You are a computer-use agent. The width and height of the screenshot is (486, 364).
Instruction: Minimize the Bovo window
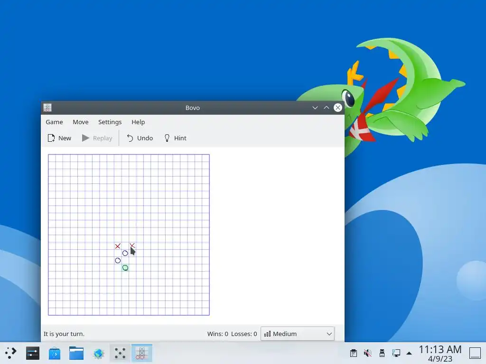click(x=315, y=108)
